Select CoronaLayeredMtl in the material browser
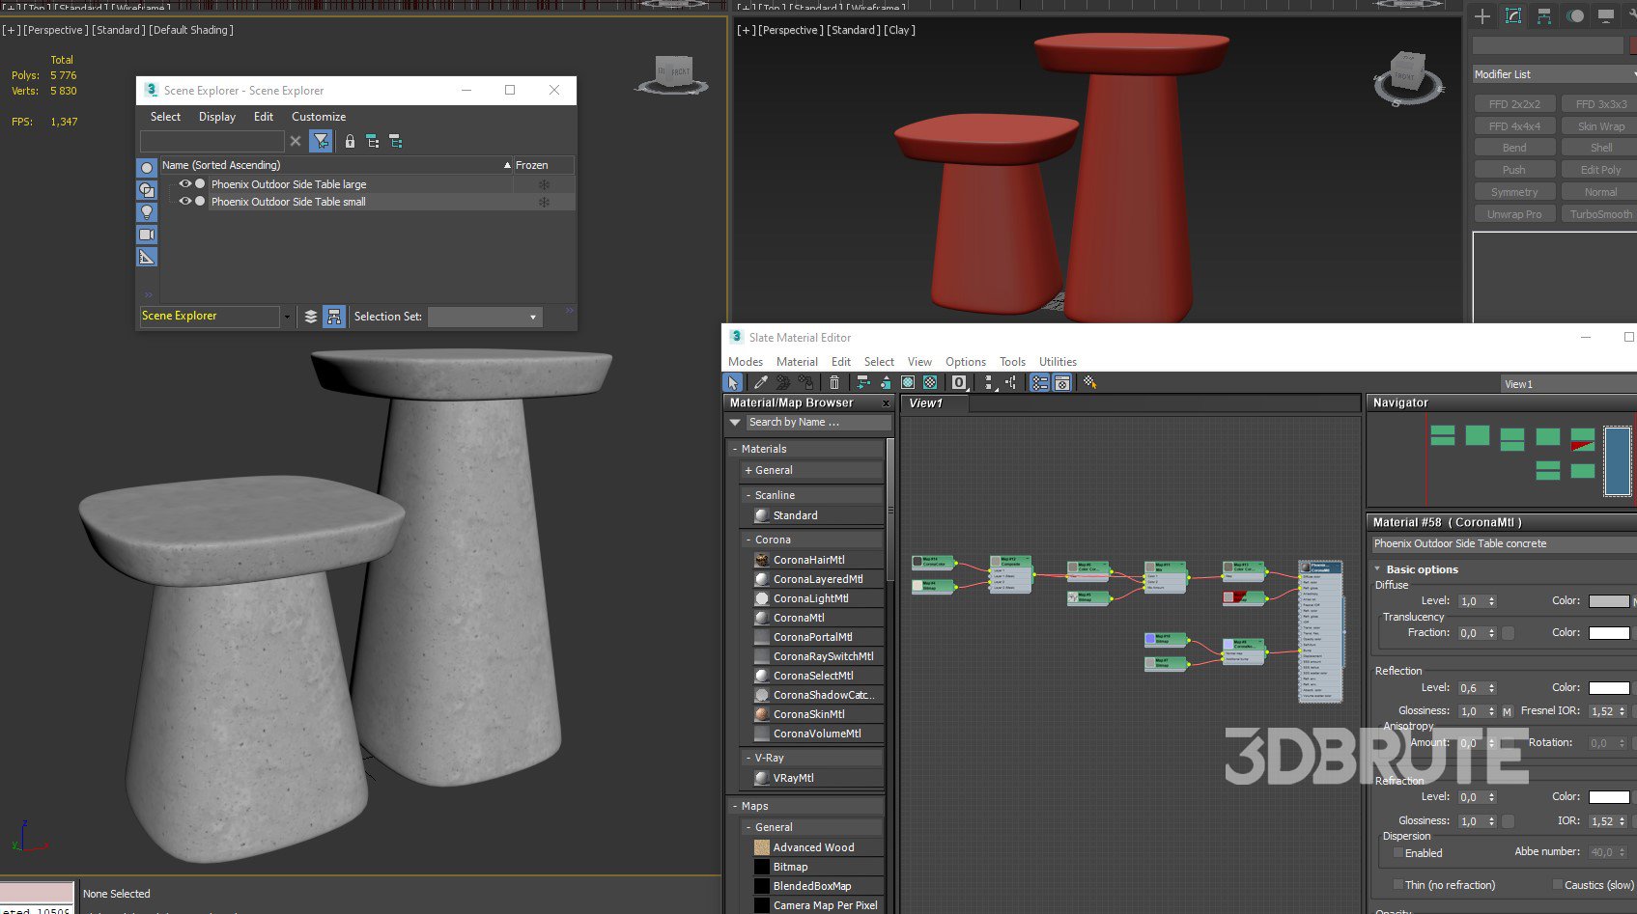Screen dimensions: 1637x914 point(817,579)
